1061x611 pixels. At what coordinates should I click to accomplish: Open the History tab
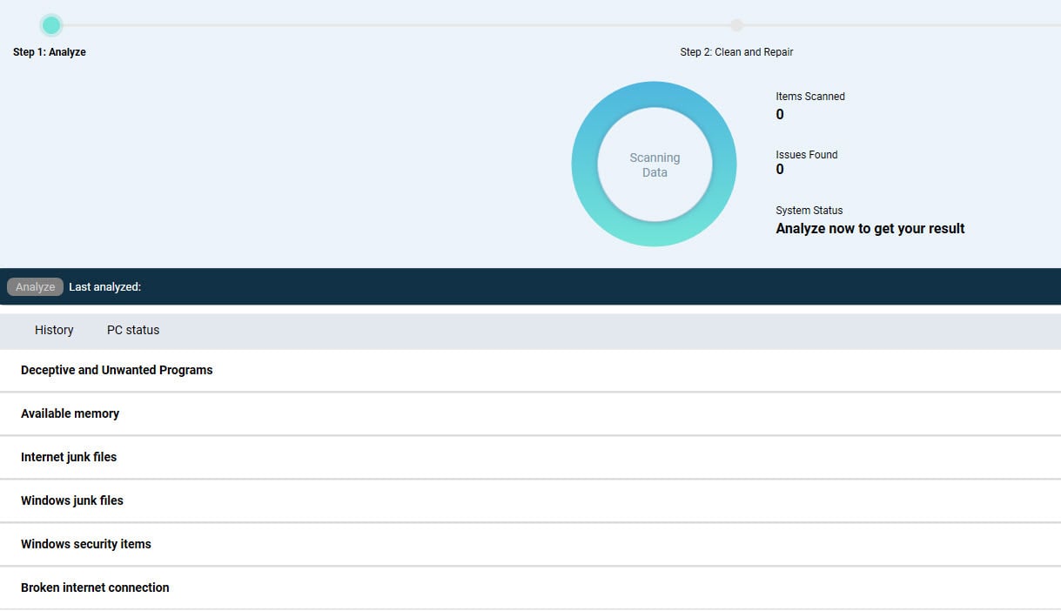point(54,330)
